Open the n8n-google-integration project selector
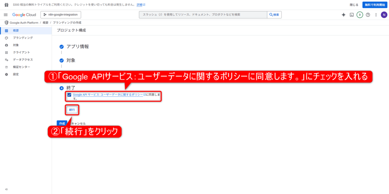The width and height of the screenshot is (389, 194). pos(61,15)
